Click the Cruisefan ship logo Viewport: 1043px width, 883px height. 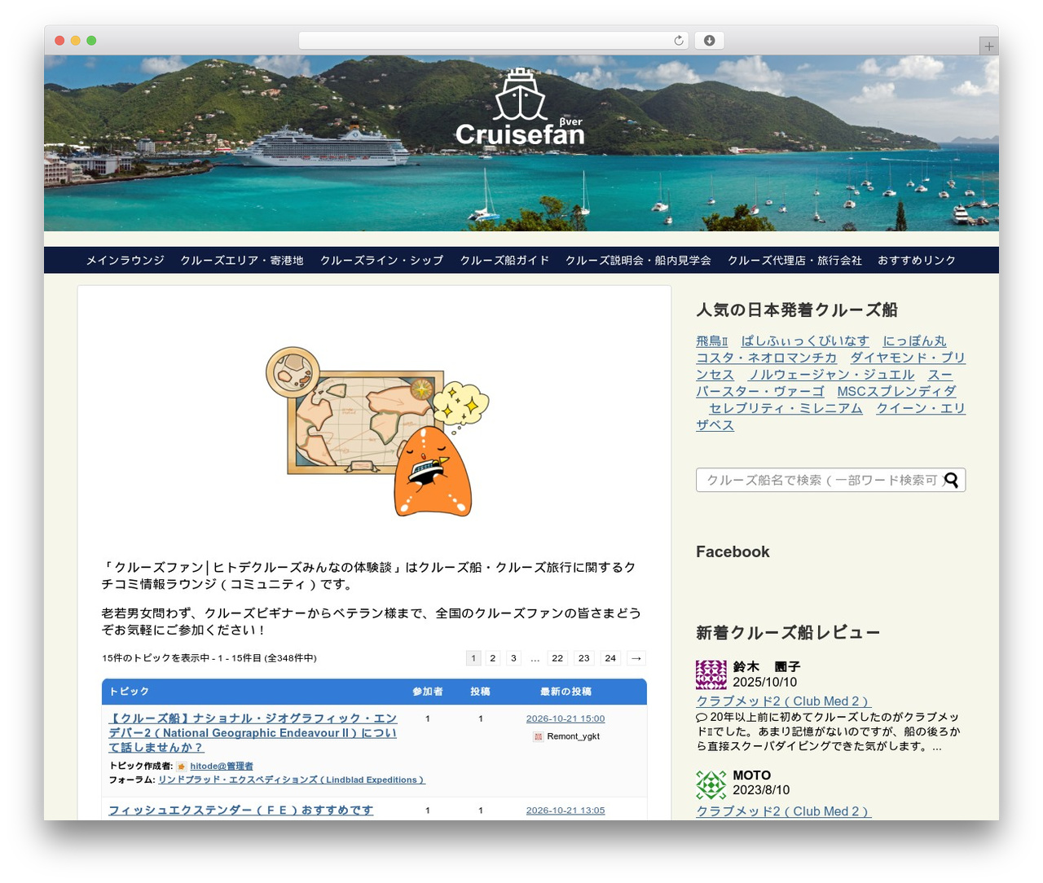click(520, 108)
